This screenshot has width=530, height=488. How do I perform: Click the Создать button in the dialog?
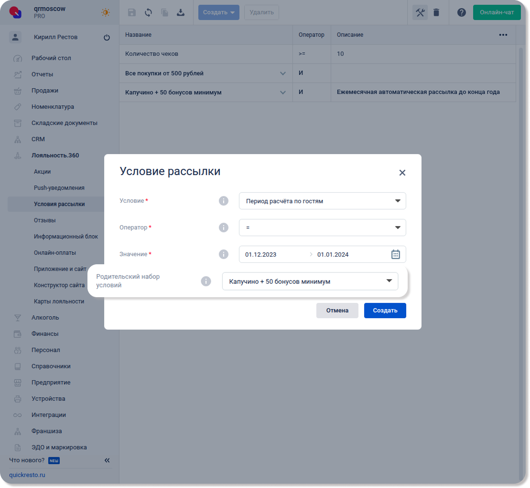pos(385,311)
